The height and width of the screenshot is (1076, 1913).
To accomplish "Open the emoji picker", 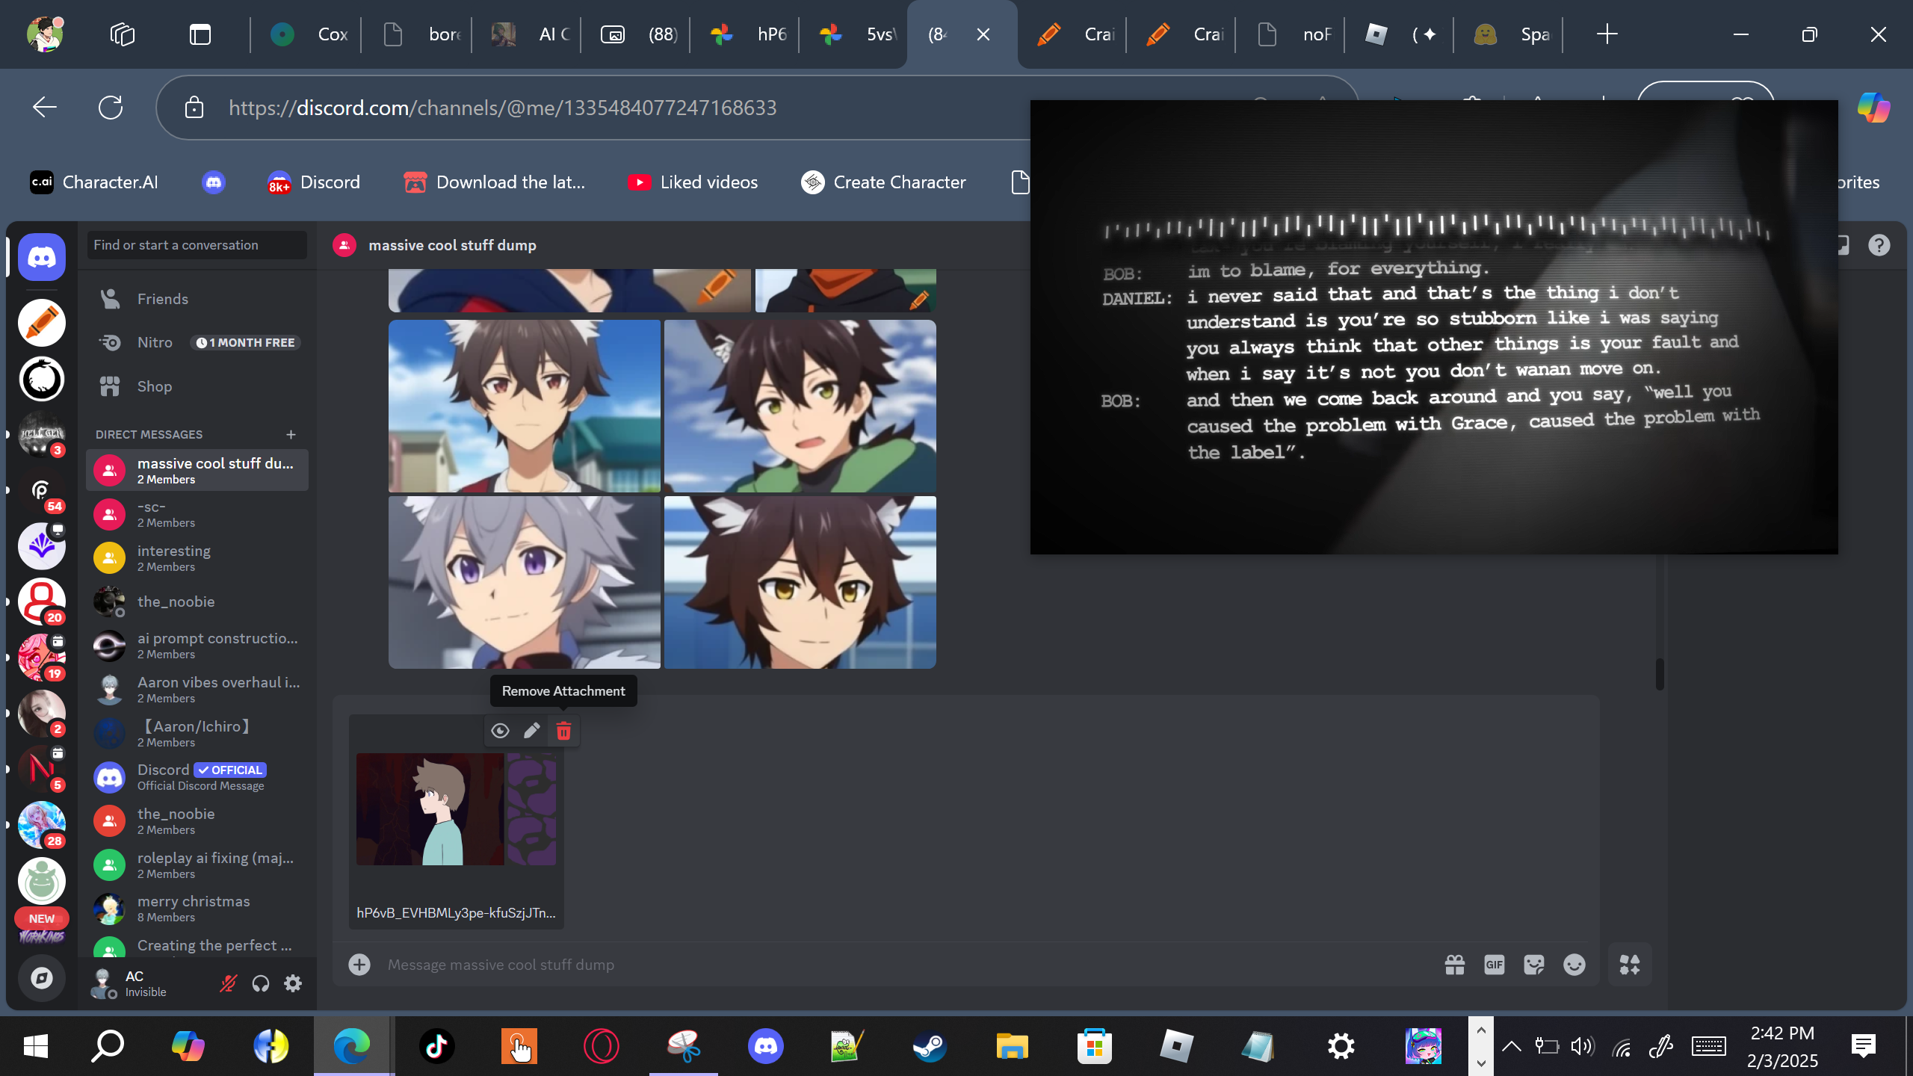I will tap(1574, 965).
